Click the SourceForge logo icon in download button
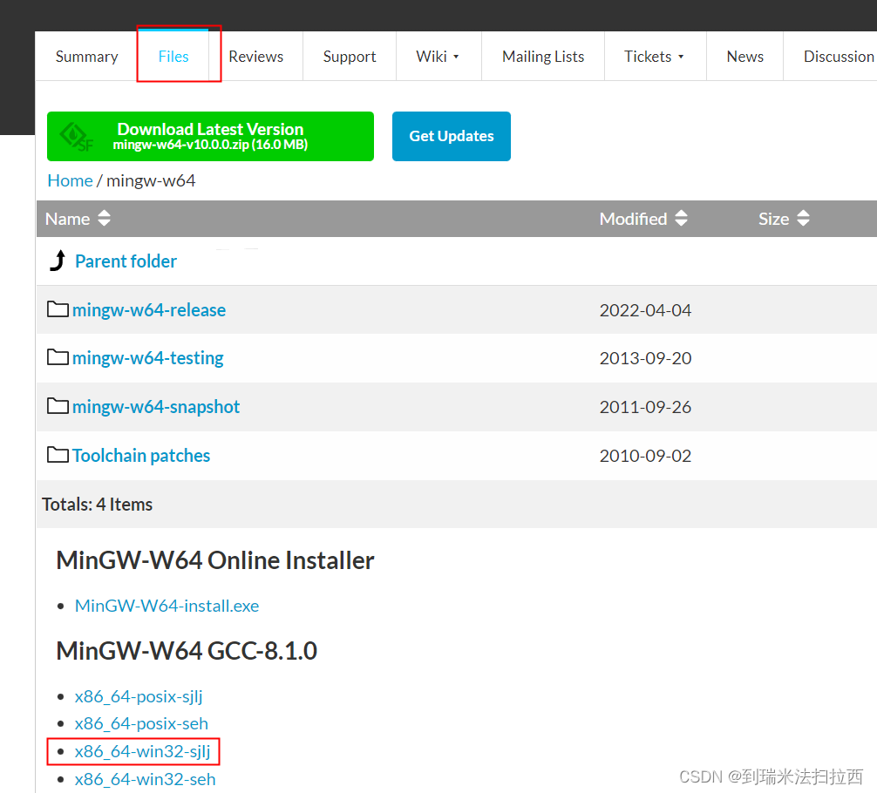Viewport: 877px width, 793px height. coord(76,137)
